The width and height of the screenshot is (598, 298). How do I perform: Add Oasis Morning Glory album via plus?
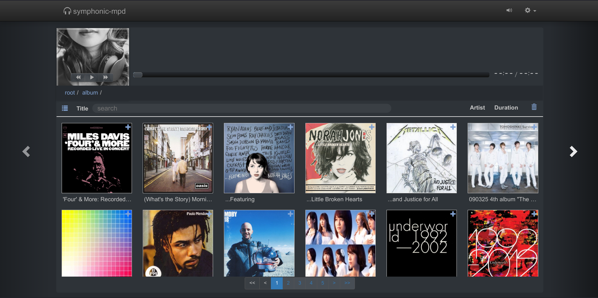[x=209, y=127]
